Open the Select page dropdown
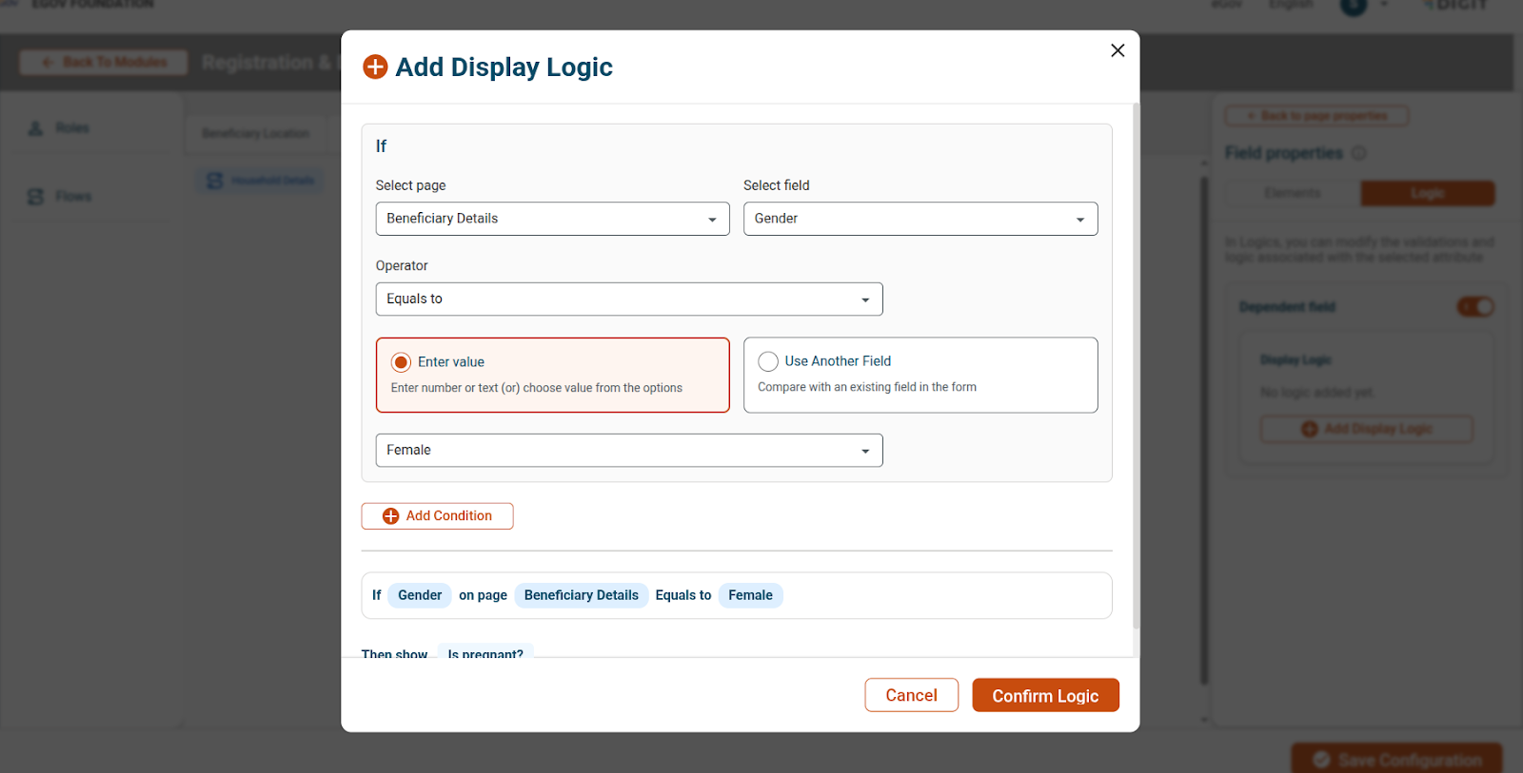 coord(552,219)
